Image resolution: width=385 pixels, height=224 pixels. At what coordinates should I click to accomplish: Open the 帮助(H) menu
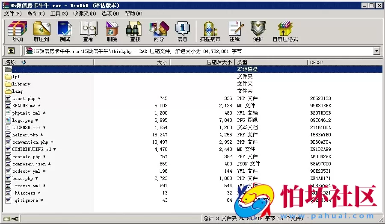(133, 14)
